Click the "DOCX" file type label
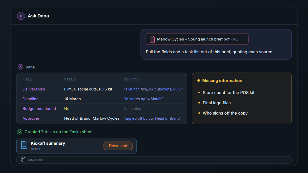308x173 pixels. tap(36, 149)
